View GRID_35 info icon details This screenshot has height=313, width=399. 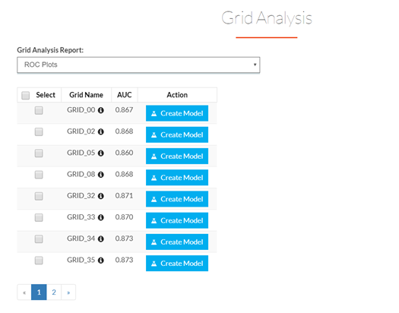(101, 261)
